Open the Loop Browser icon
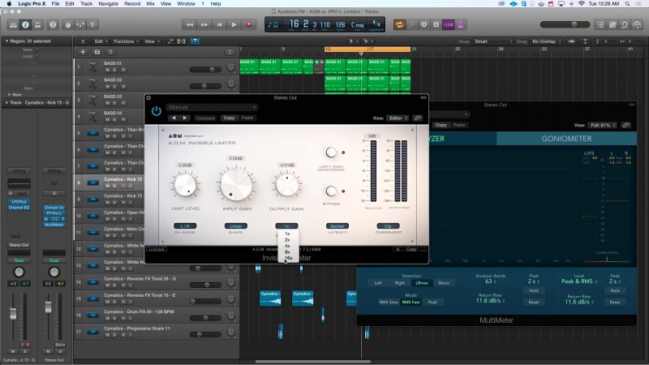Viewport: 649px width, 365px height. [x=625, y=25]
